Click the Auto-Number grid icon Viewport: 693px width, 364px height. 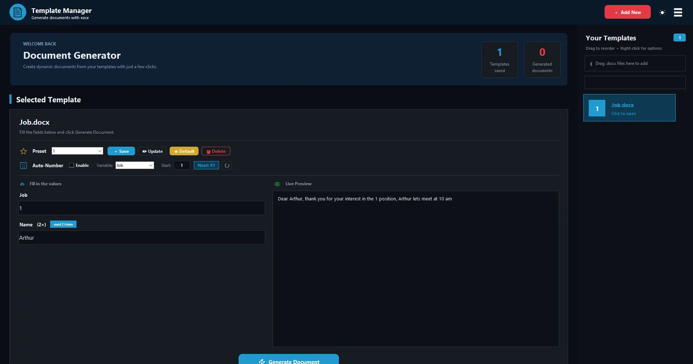23,165
